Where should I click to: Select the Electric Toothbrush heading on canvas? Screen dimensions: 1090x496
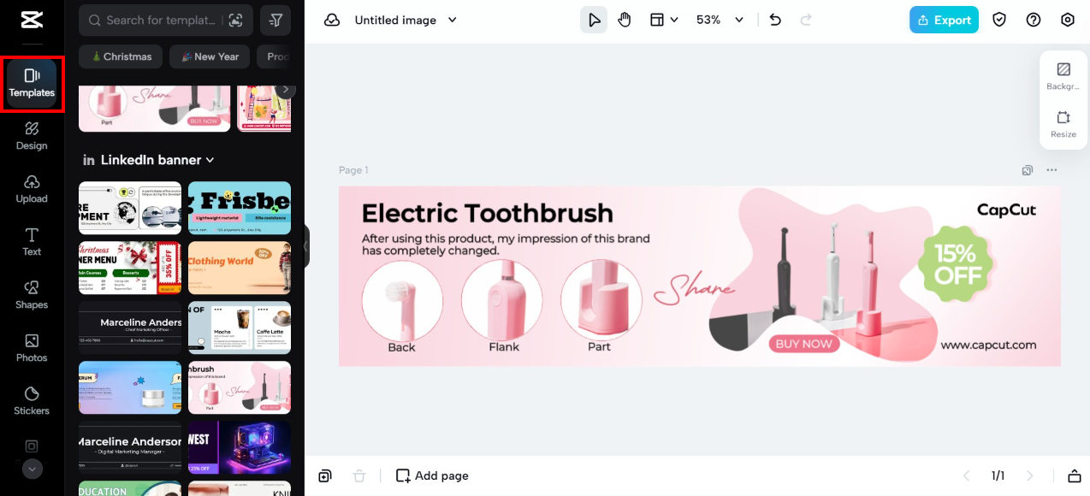coord(487,212)
